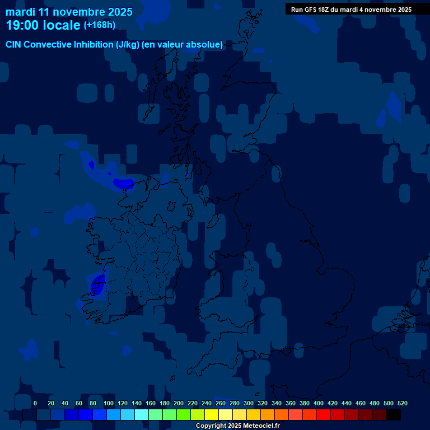Screen dimensions: 430x430
Task: Click the Run GFS 18Z header banner
Action: 351,10
